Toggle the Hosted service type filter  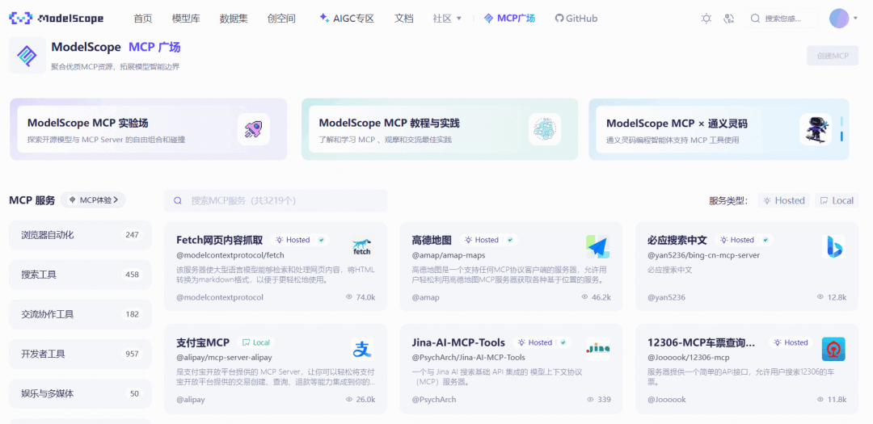(x=784, y=200)
